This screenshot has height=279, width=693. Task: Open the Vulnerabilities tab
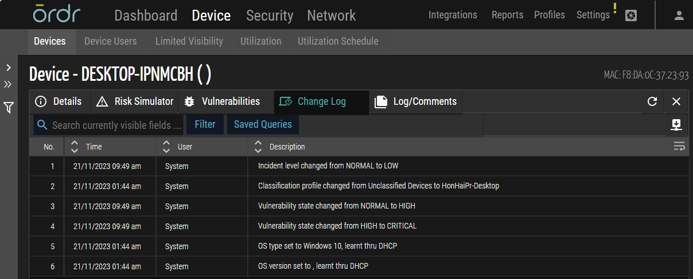pos(223,101)
